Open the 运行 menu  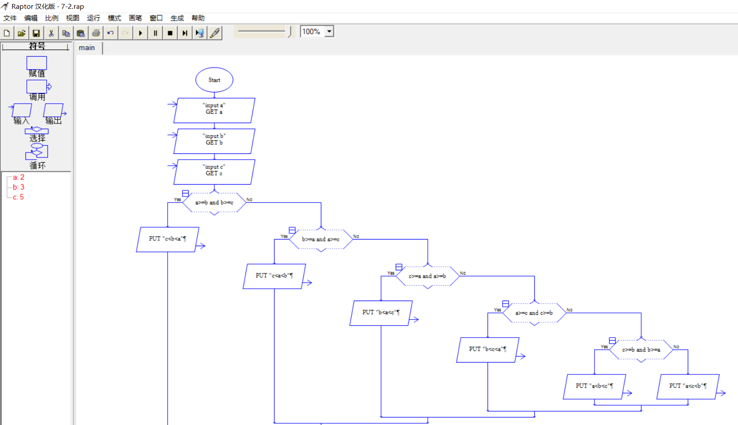coord(93,18)
